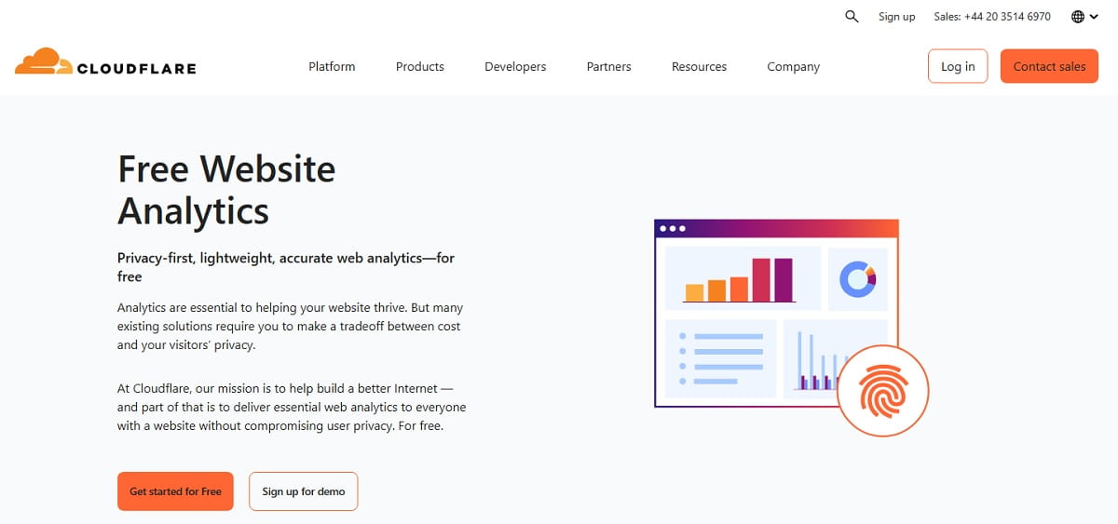This screenshot has height=524, width=1118.
Task: Open the Platform menu
Action: 332,67
